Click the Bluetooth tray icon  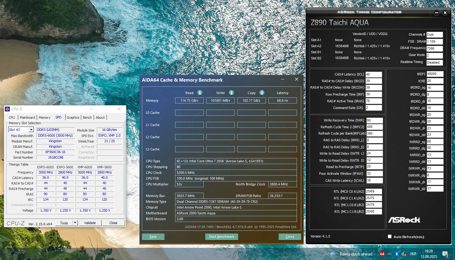pyautogui.click(x=397, y=254)
